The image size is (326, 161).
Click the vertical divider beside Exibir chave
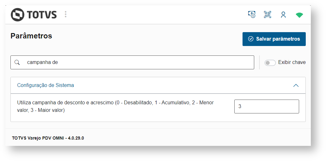259,62
